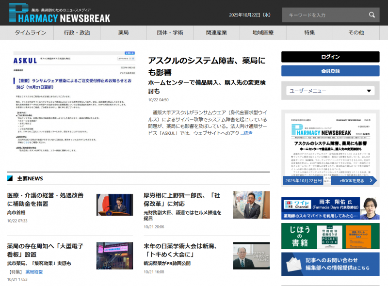
Task: Open the 医療・介護の経営 article thumbnail
Action: click(x=114, y=205)
